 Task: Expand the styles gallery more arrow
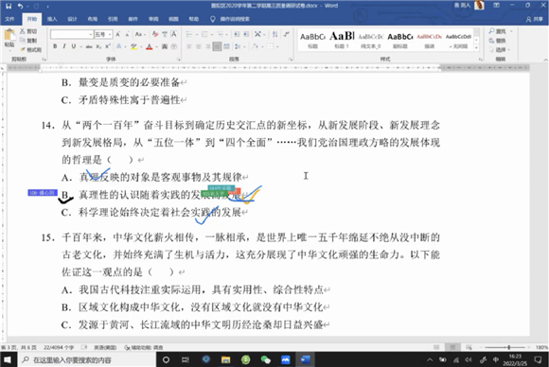pyautogui.click(x=476, y=48)
